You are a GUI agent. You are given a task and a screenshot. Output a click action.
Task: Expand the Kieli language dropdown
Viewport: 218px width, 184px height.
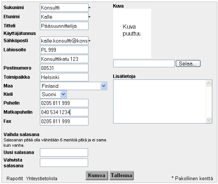click(x=63, y=94)
